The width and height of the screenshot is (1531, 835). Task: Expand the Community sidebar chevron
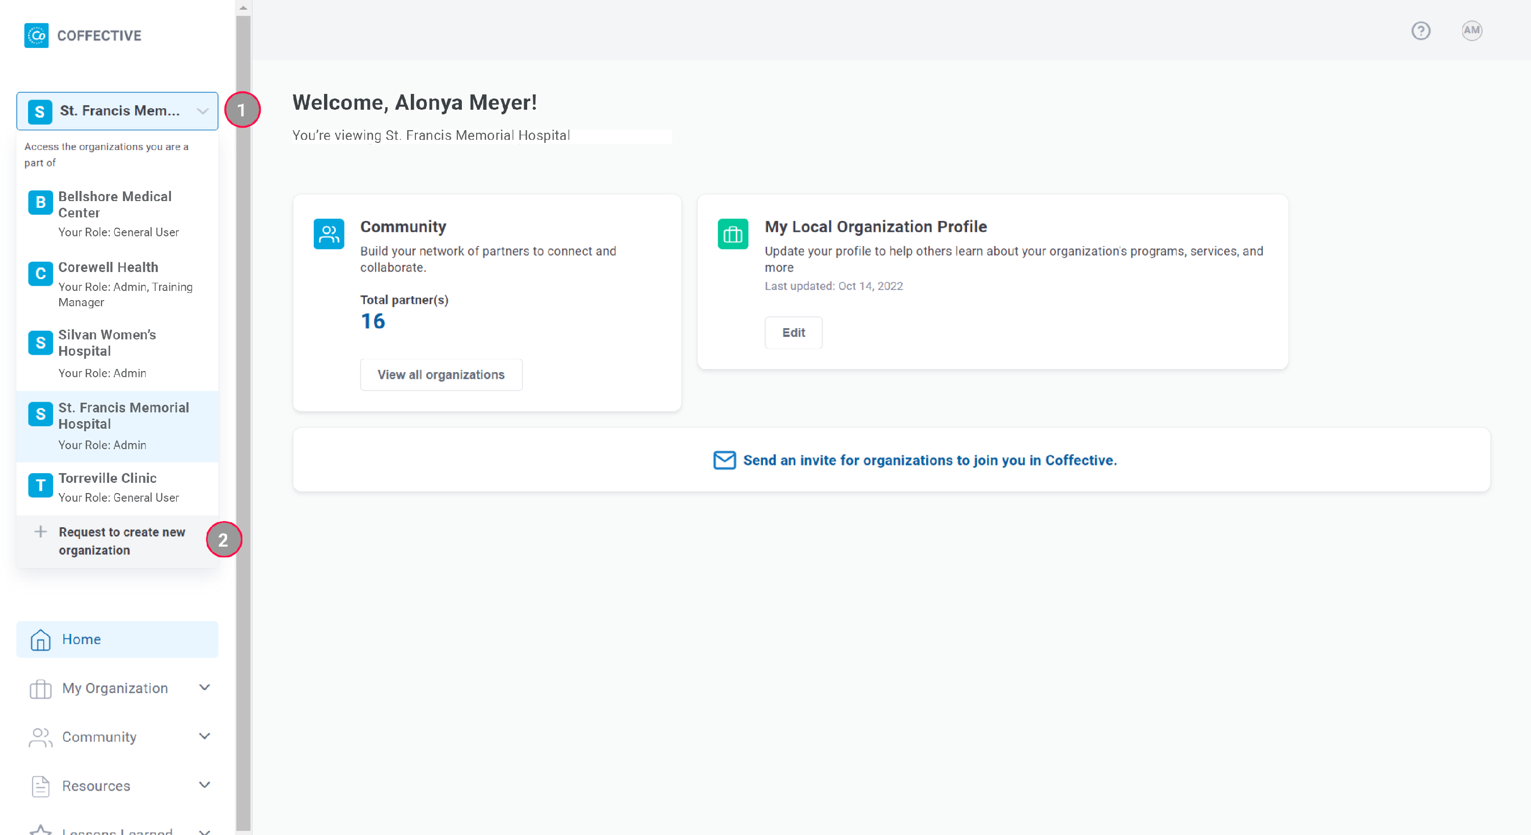(x=205, y=736)
